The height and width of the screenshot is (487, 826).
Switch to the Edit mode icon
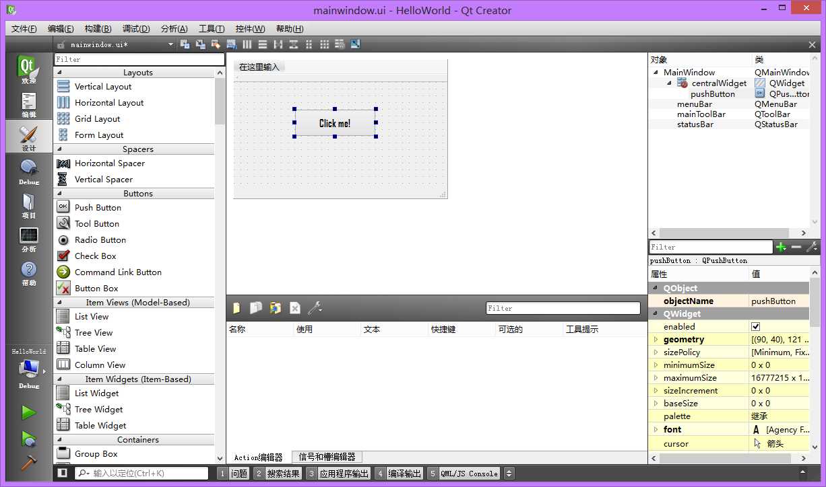tap(28, 106)
